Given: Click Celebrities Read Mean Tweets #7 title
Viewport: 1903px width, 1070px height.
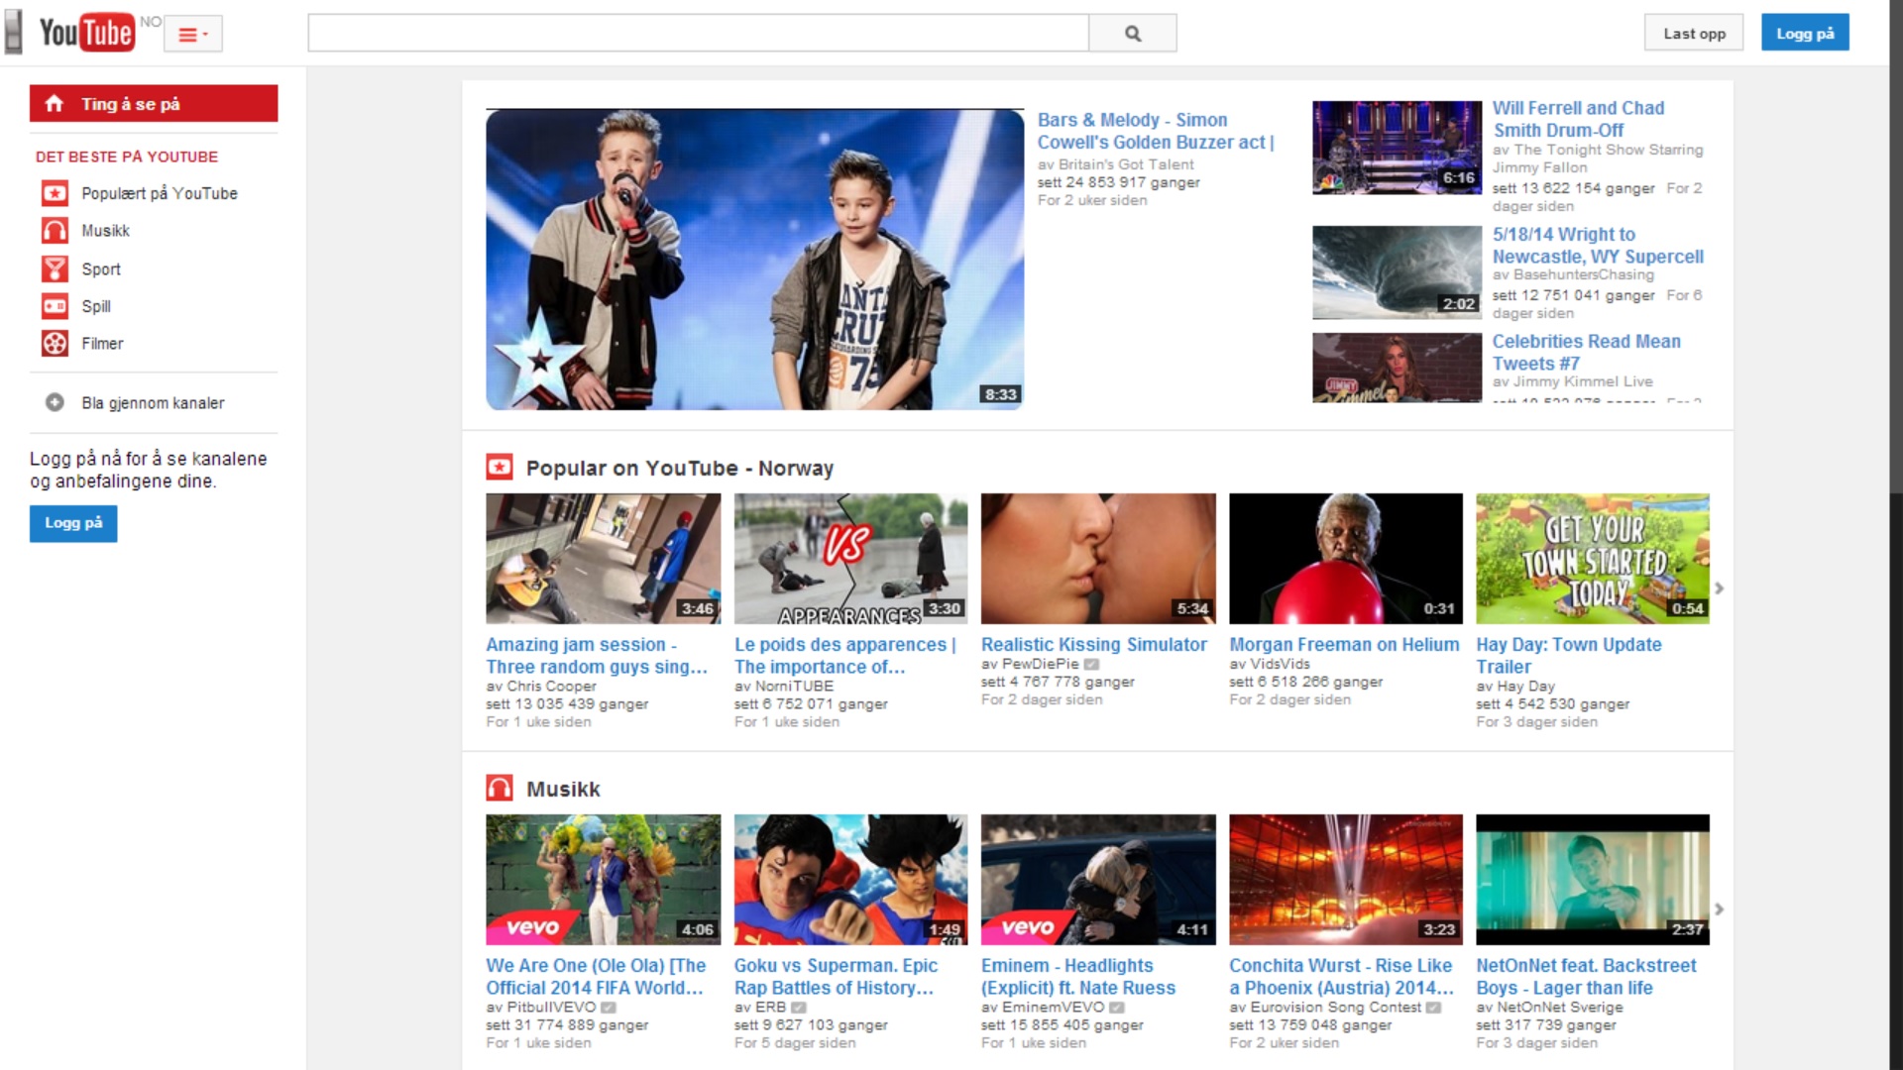Looking at the screenshot, I should pos(1586,352).
